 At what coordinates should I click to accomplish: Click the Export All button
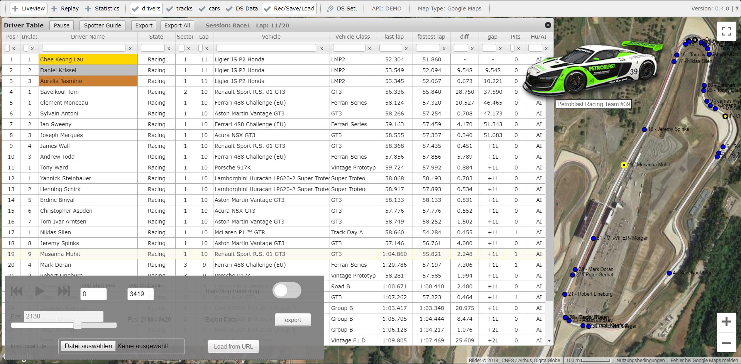[x=177, y=25]
